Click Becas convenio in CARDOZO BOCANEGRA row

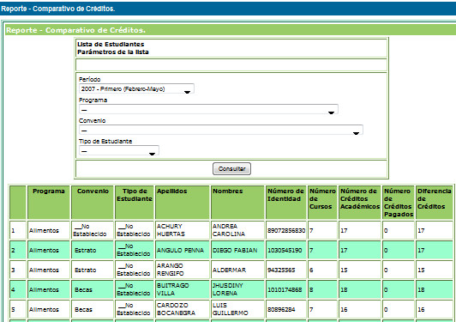[83, 309]
